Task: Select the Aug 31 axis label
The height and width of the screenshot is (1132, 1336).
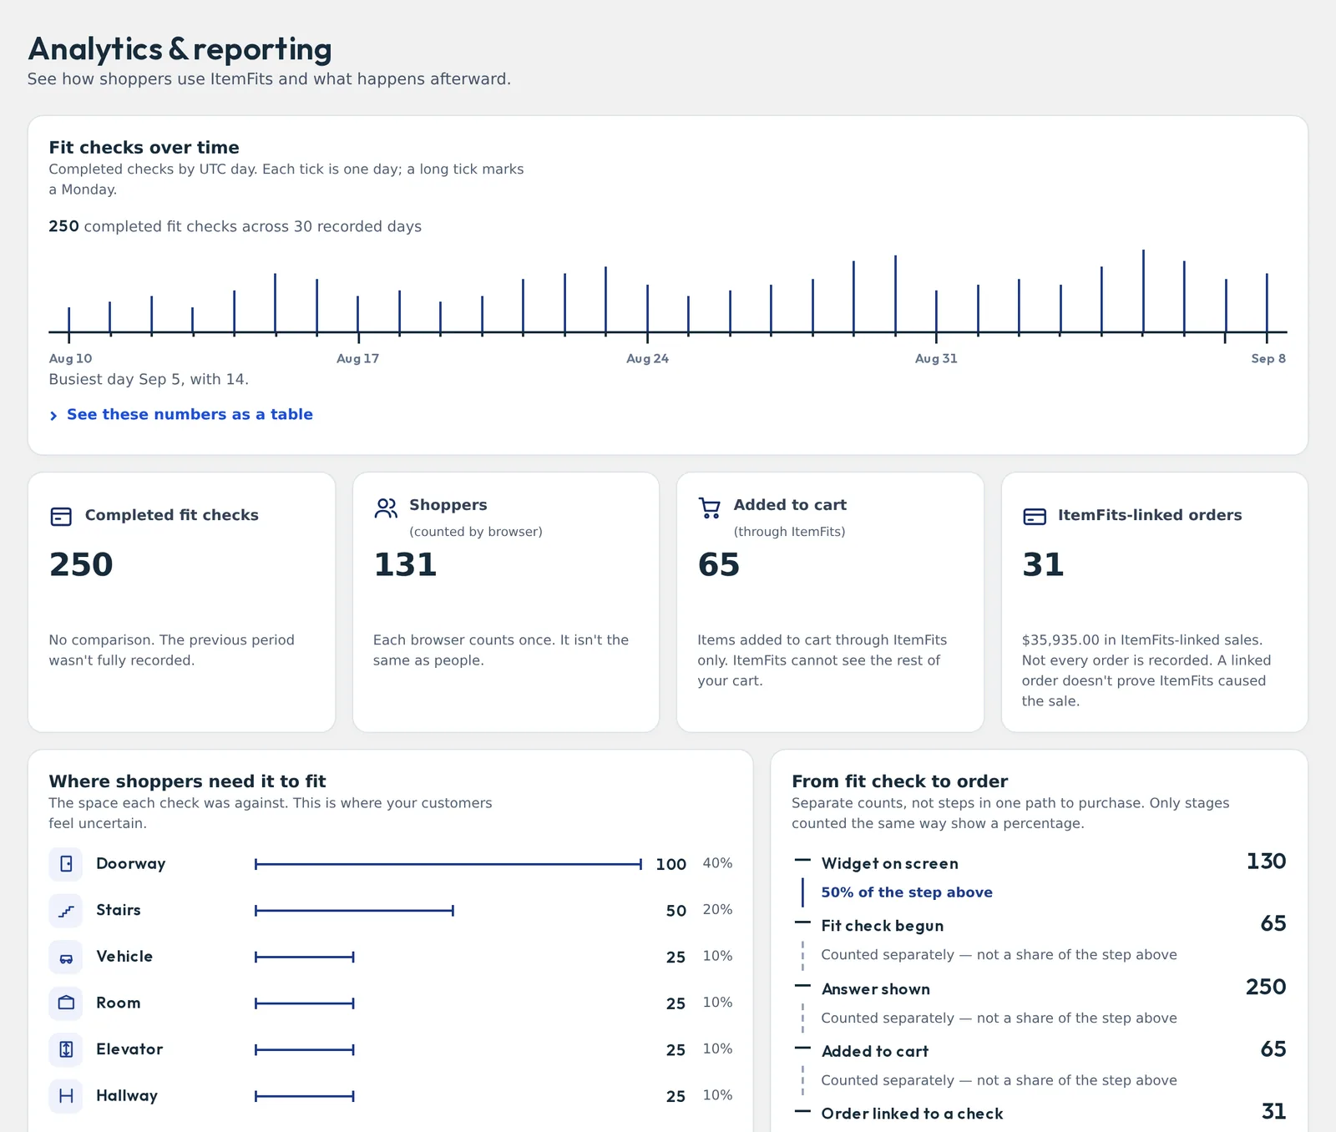Action: coord(936,358)
